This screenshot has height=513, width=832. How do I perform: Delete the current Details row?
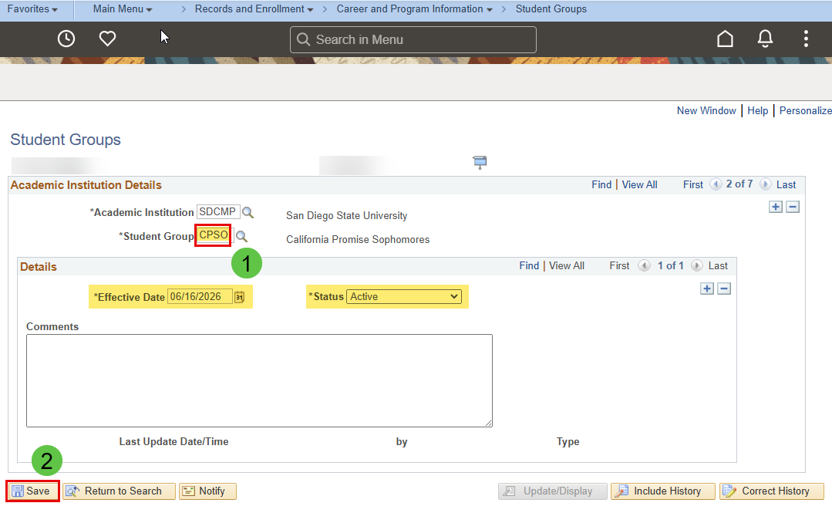724,289
